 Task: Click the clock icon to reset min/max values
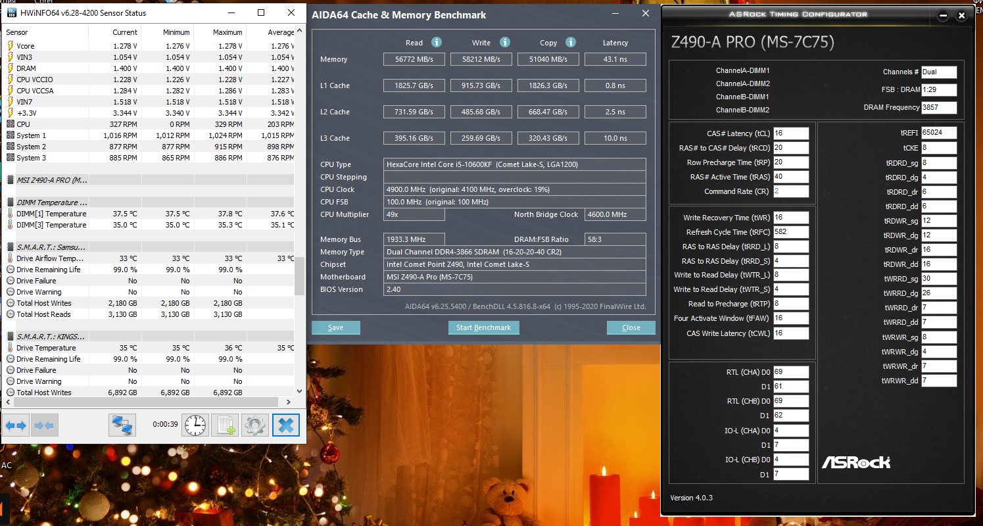click(x=195, y=425)
